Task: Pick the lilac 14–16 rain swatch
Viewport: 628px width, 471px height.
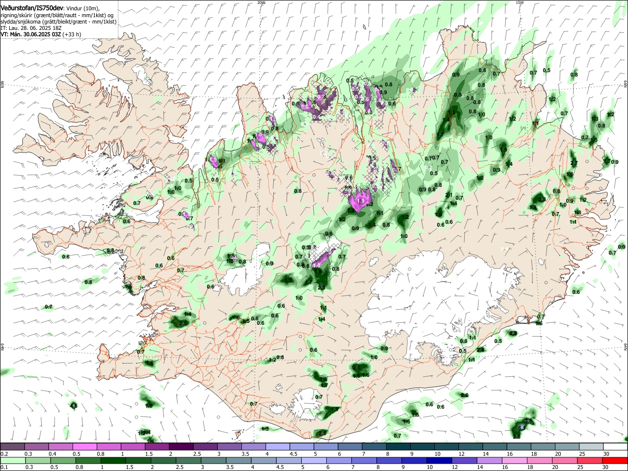Action: click(x=489, y=461)
